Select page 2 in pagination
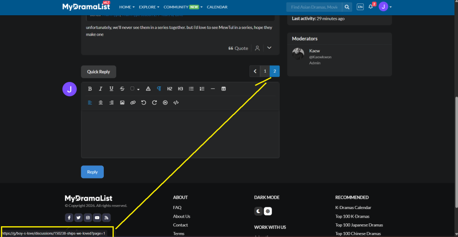The width and height of the screenshot is (458, 237). tap(275, 71)
